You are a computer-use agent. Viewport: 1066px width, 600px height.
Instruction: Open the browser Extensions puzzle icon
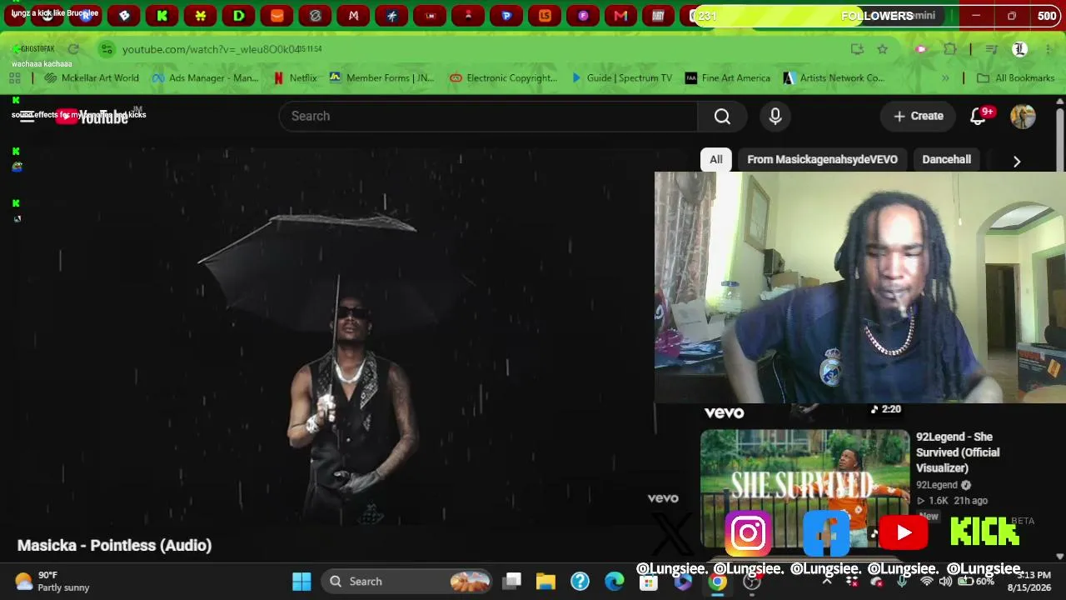(x=949, y=49)
